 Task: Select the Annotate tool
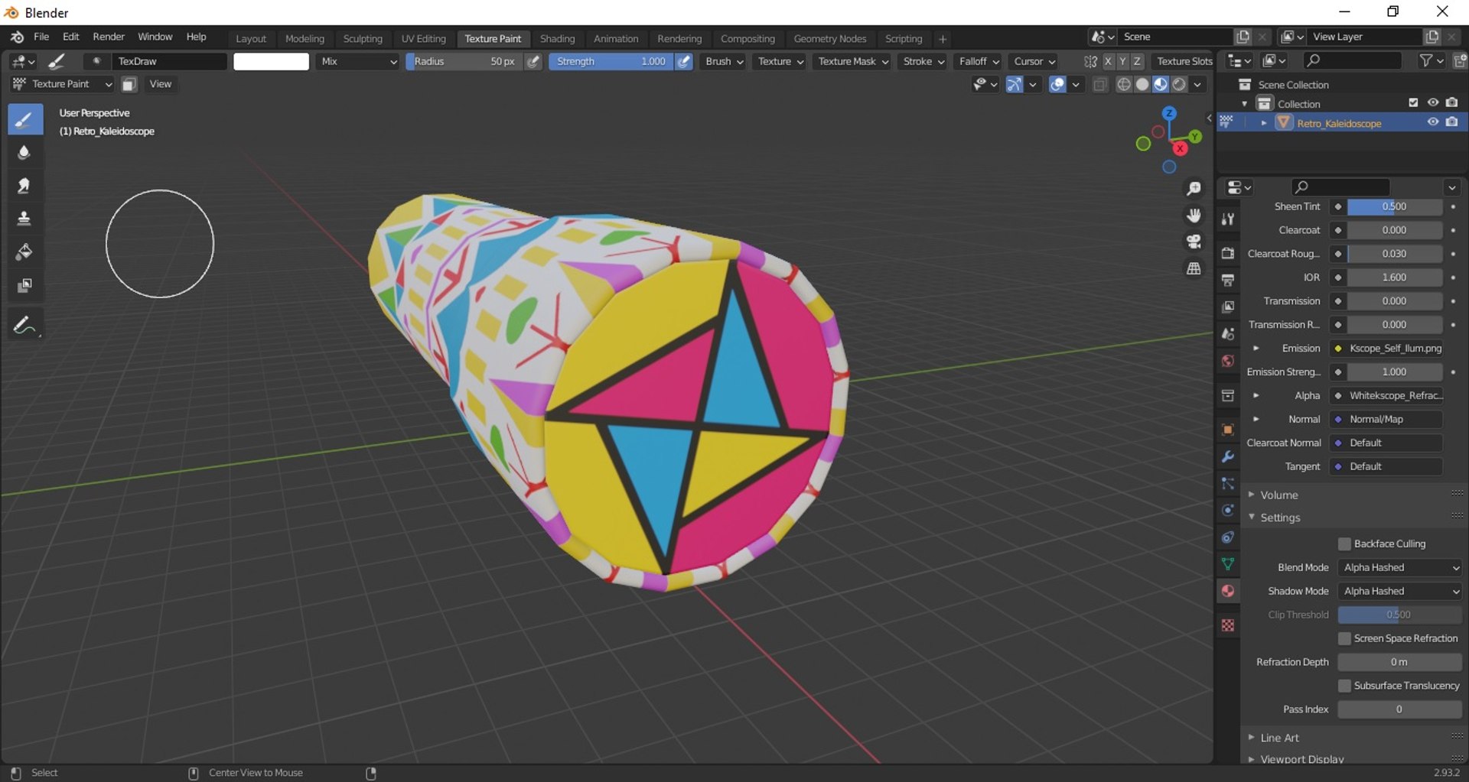pos(24,325)
